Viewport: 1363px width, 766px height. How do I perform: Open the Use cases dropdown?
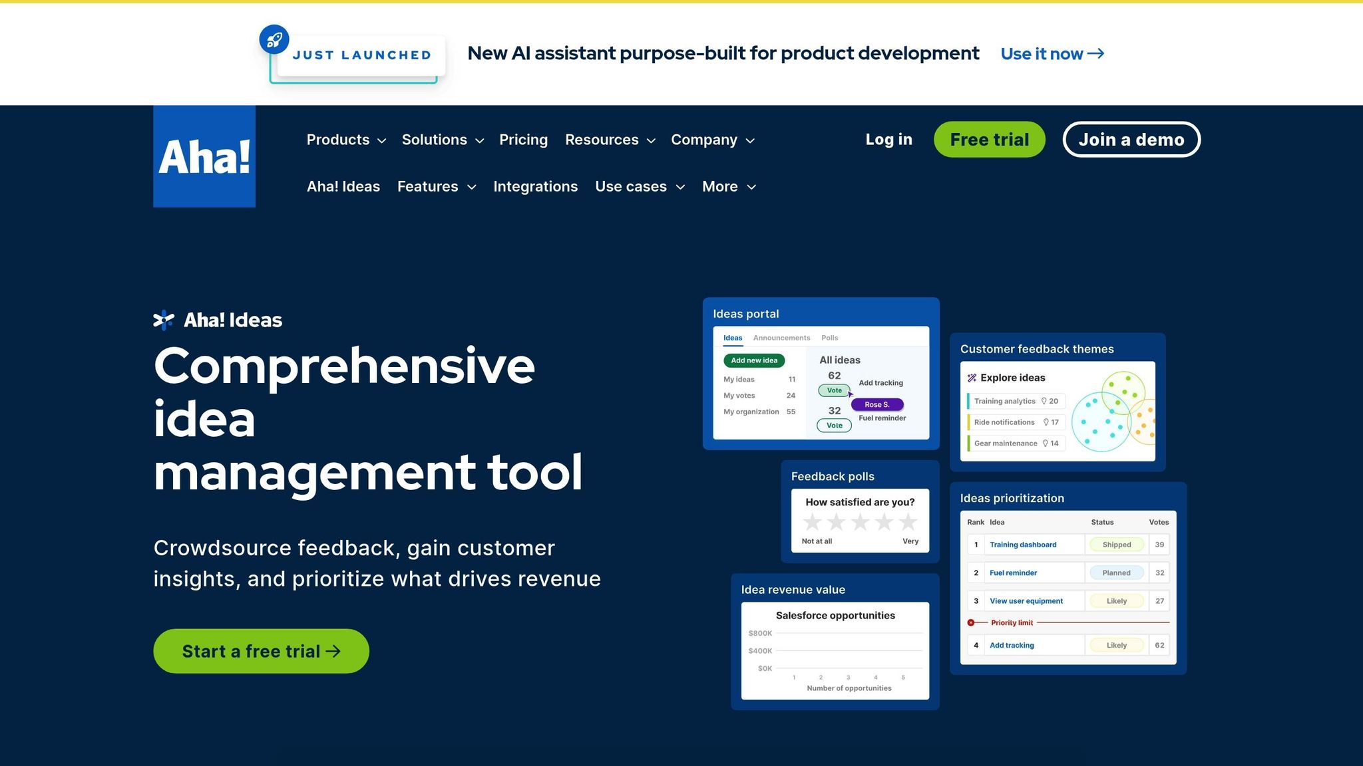pyautogui.click(x=640, y=187)
